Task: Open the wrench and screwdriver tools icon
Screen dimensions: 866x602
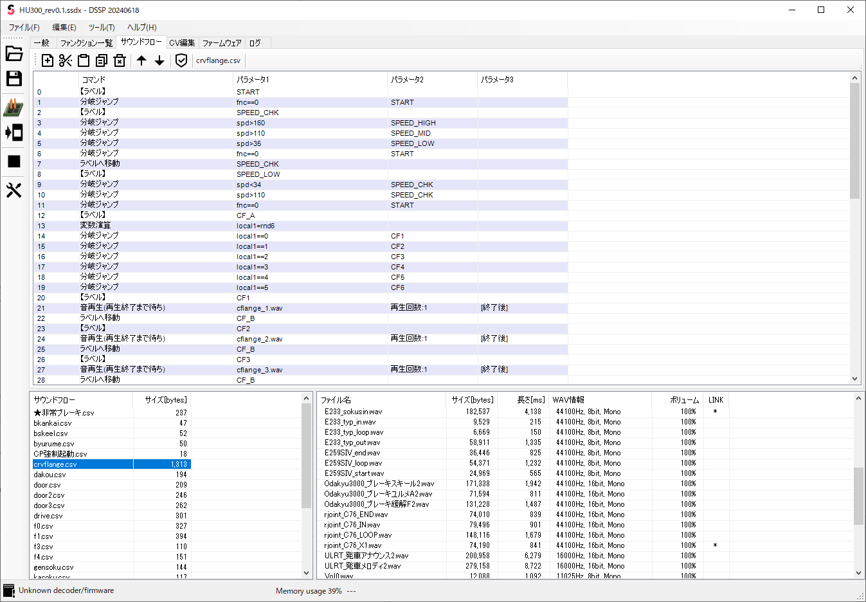Action: 14,190
